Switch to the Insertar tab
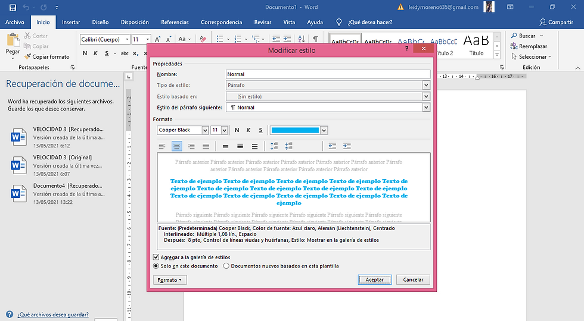This screenshot has height=321, width=584. coord(71,23)
